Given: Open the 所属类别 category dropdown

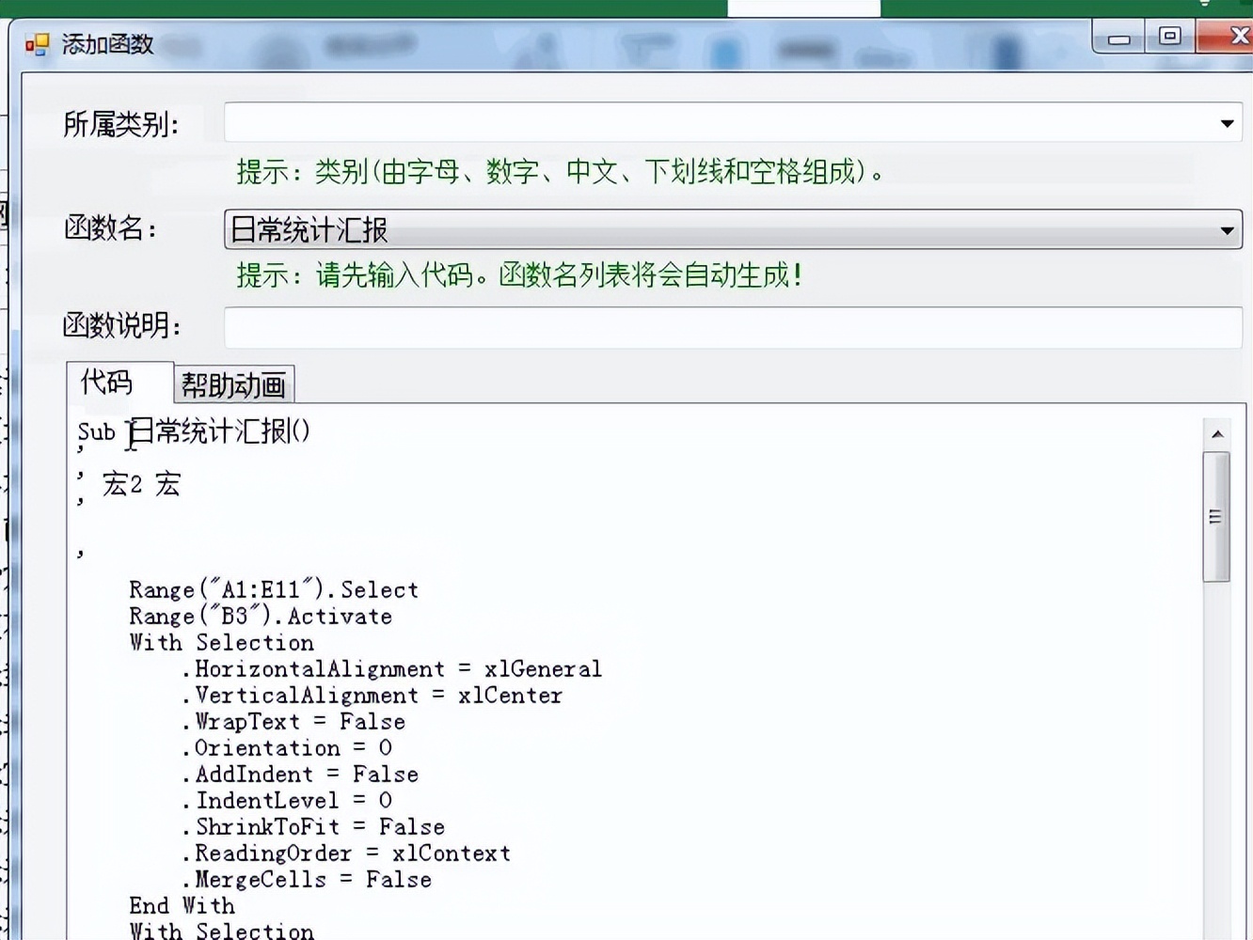Looking at the screenshot, I should 1226,122.
